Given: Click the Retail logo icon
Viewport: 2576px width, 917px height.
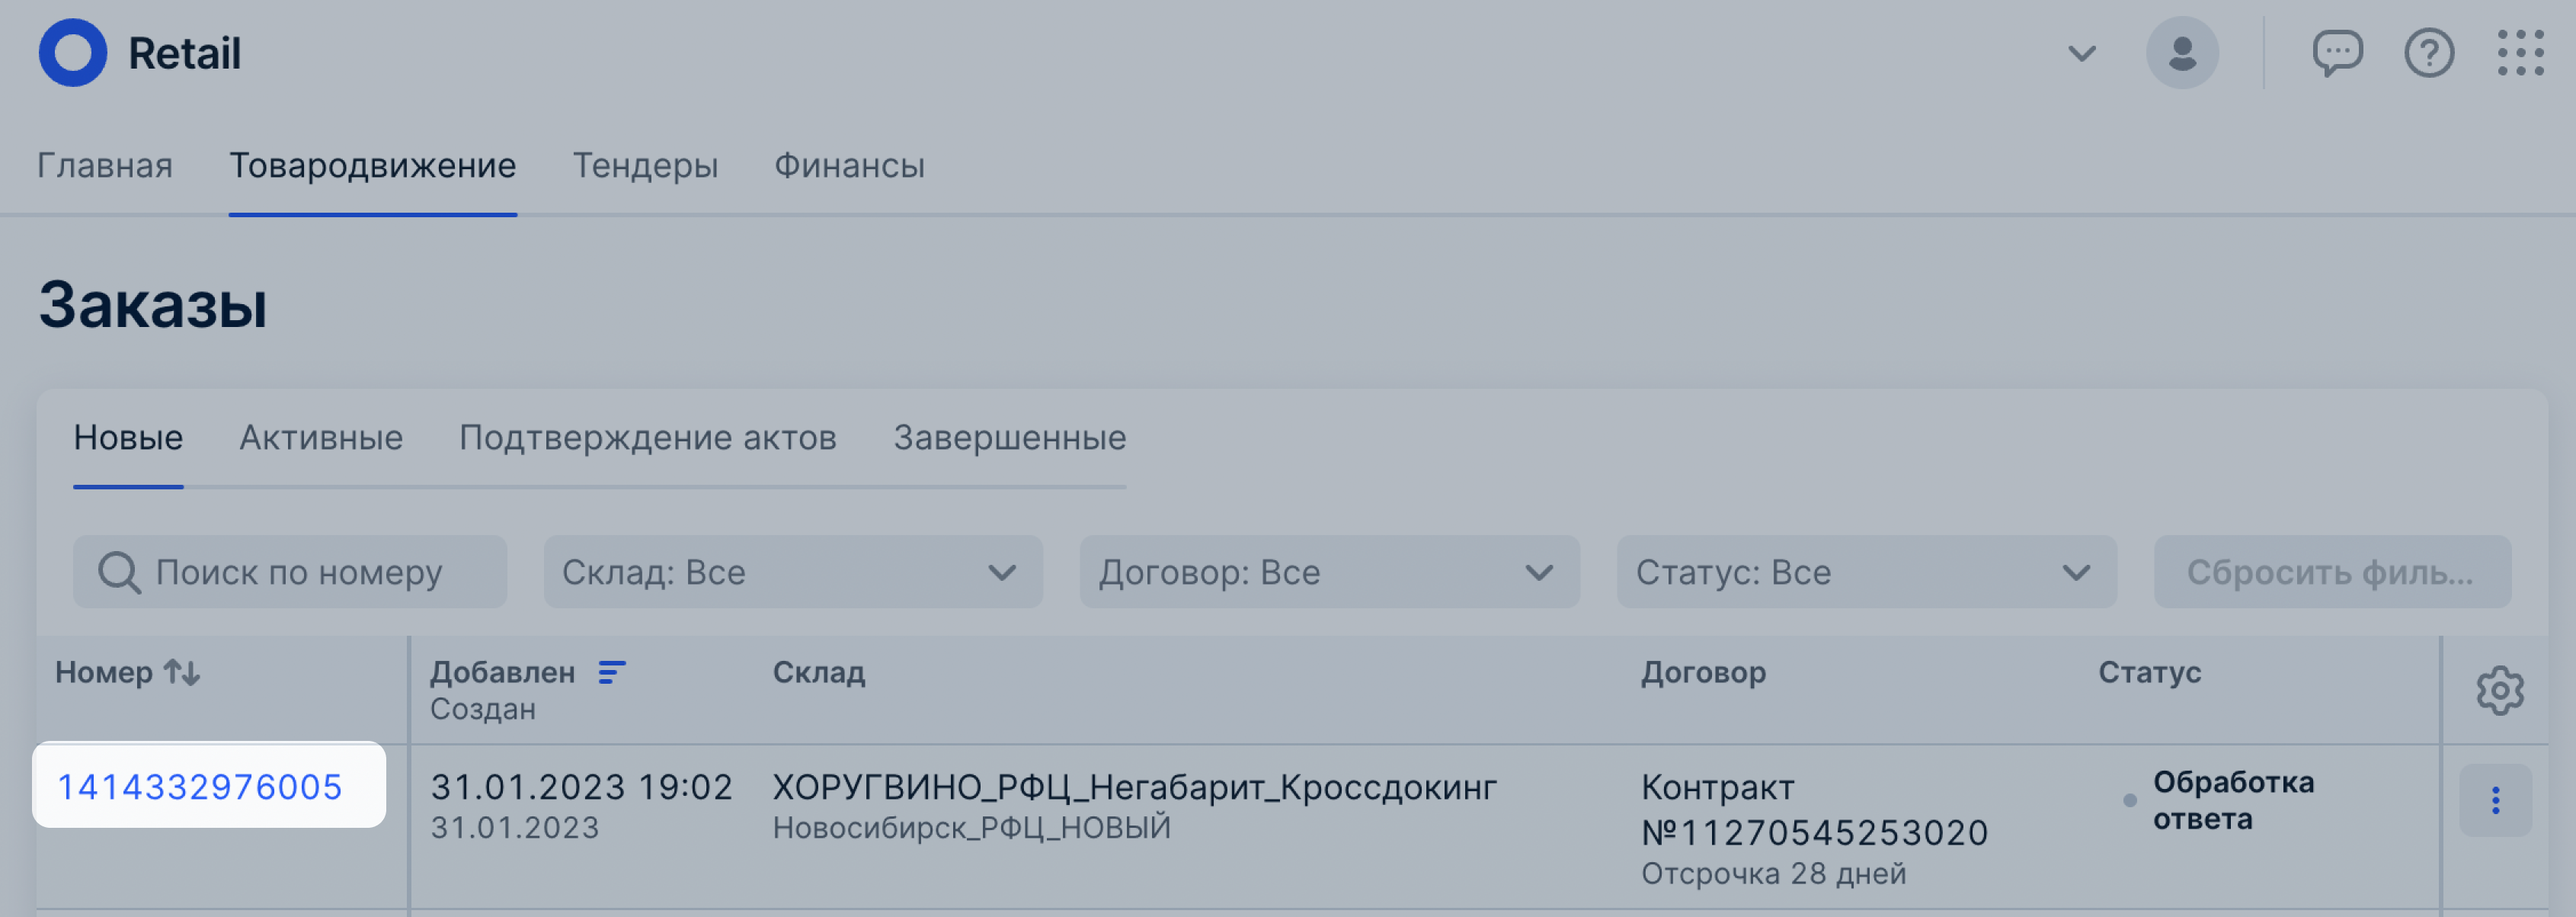Looking at the screenshot, I should tap(72, 53).
